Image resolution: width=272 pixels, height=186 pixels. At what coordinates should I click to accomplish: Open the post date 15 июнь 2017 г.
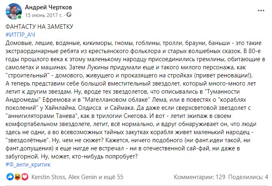[x=44, y=15]
